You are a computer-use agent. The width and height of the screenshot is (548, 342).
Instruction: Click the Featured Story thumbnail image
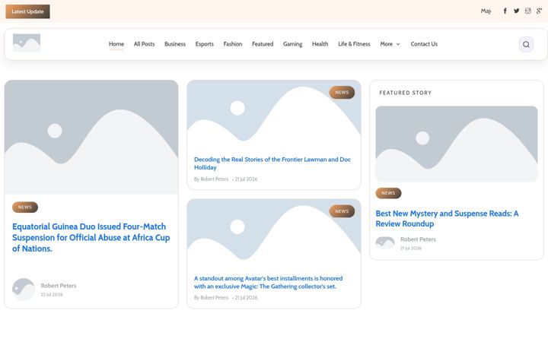[x=457, y=144]
